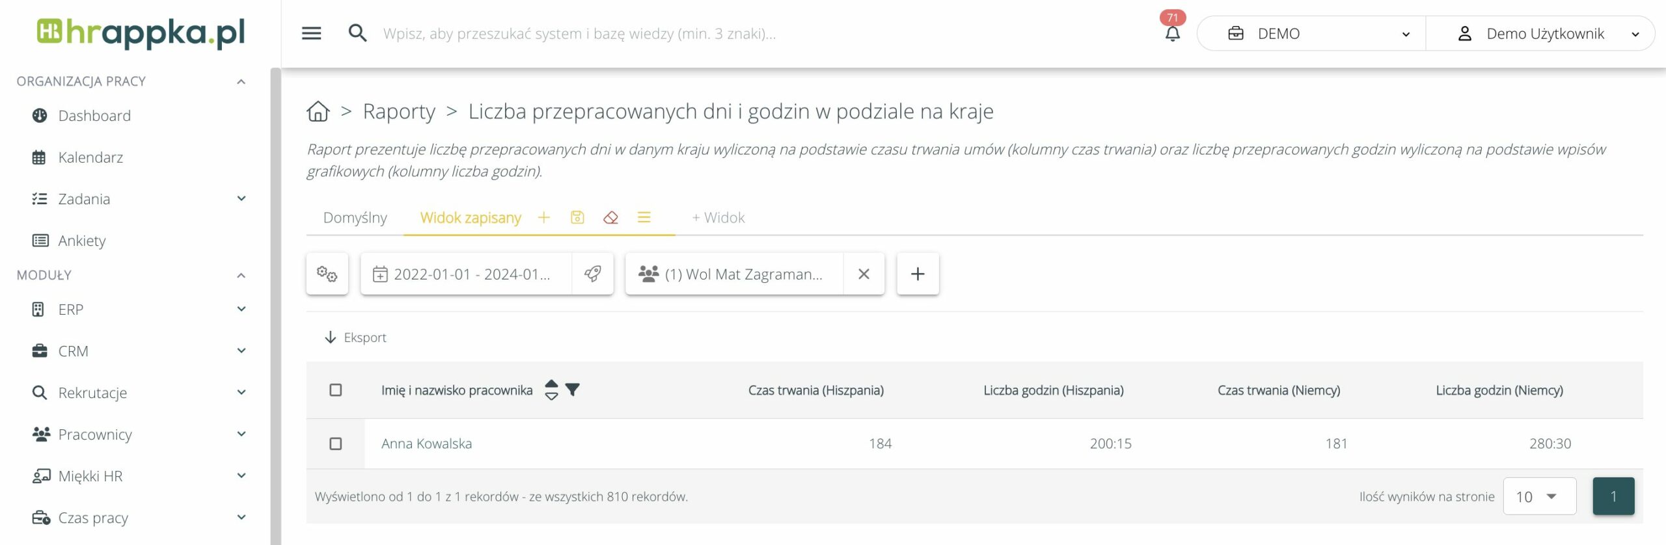Screen dimensions: 1666x545
Task: Save the current view with disk icon
Action: click(x=577, y=217)
